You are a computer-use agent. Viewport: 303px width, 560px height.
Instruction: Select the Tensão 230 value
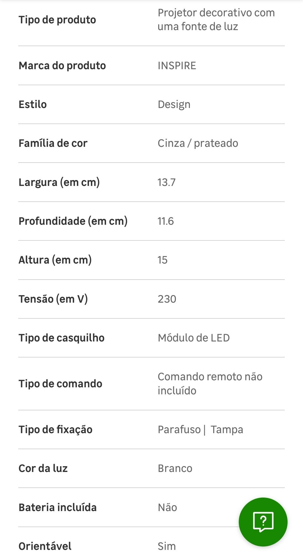click(x=167, y=299)
